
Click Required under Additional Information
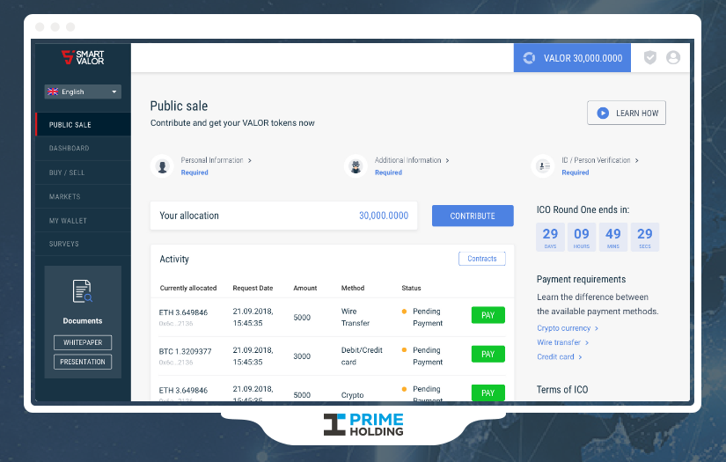(x=388, y=172)
